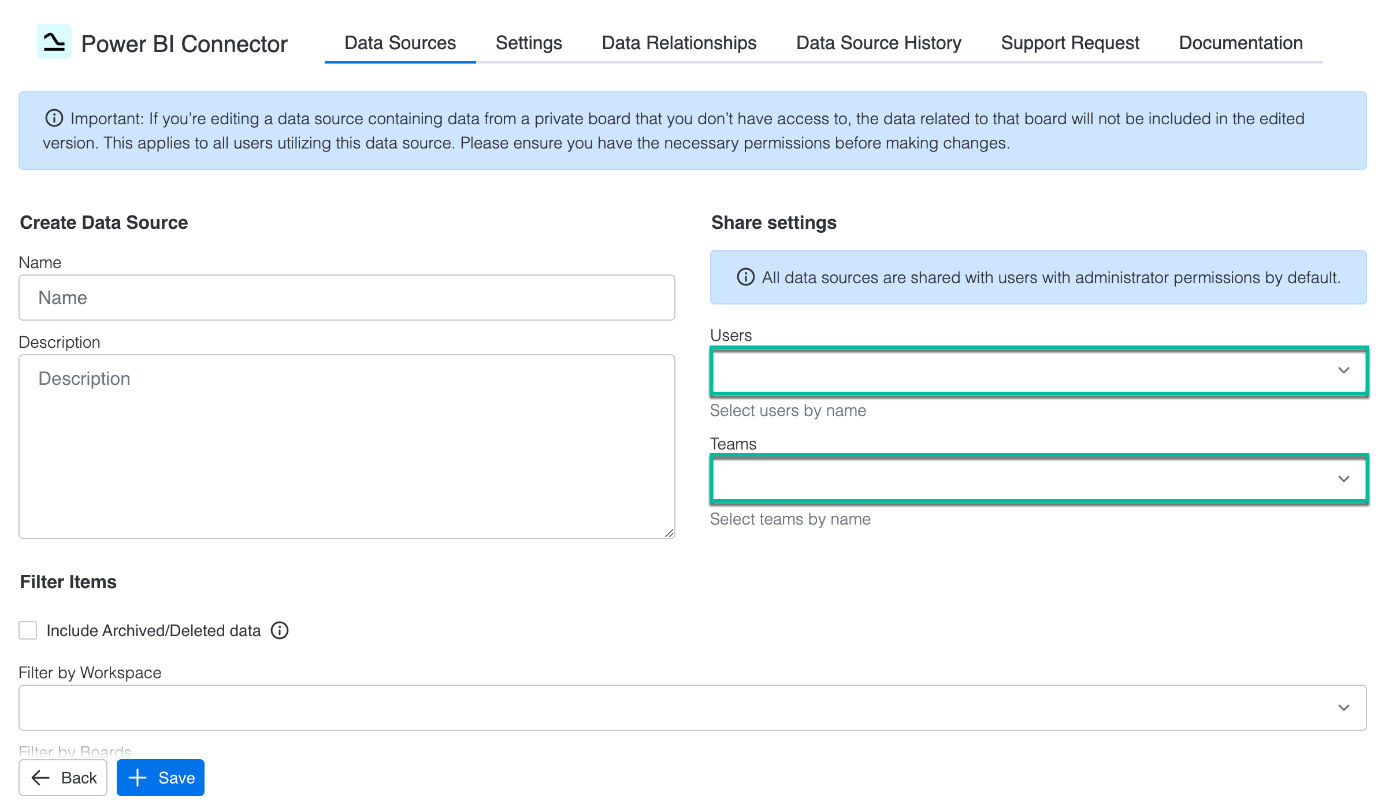View the Data Source History tab
This screenshot has width=1389, height=810.
[x=879, y=43]
